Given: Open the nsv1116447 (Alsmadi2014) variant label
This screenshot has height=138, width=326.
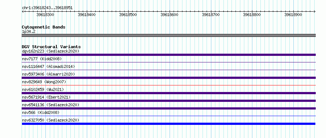Looking at the screenshot, I should coord(48,66).
